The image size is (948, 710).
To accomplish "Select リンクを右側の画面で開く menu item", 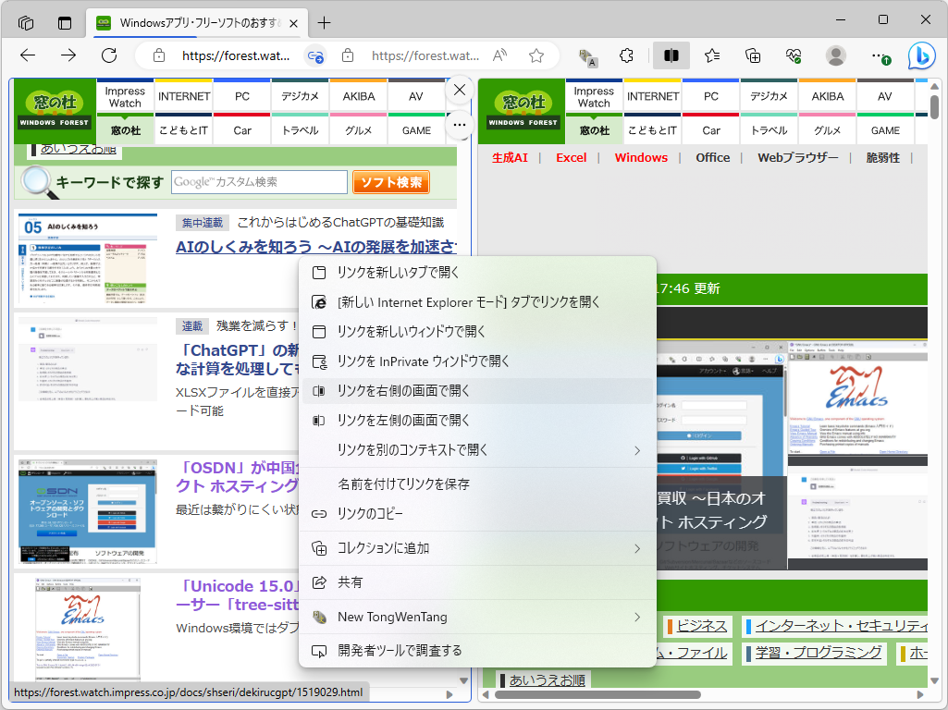I will pos(477,391).
